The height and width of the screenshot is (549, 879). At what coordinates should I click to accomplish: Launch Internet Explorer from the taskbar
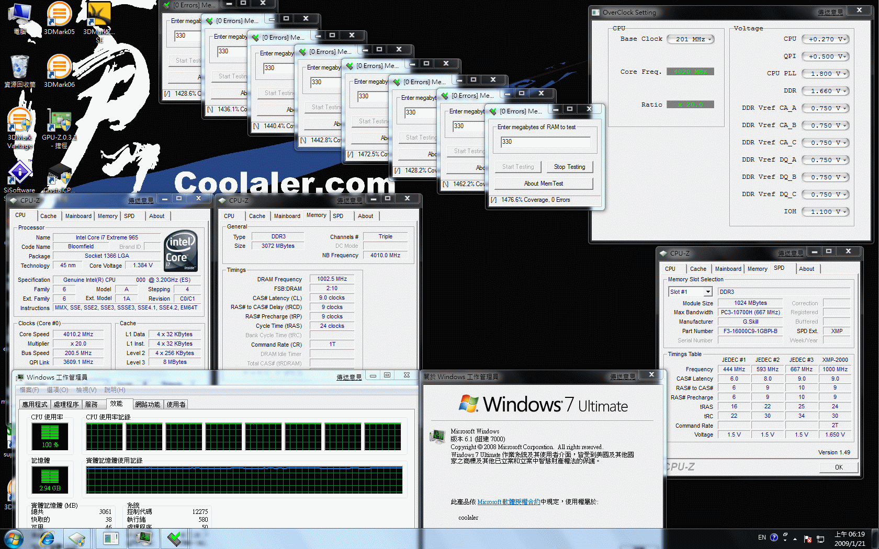click(47, 539)
